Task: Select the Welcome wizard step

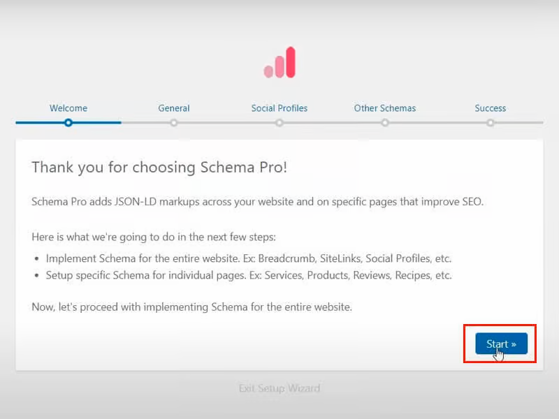Action: (x=68, y=108)
